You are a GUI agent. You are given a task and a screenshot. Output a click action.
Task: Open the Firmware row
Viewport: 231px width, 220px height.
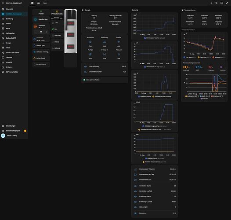coord(155,213)
